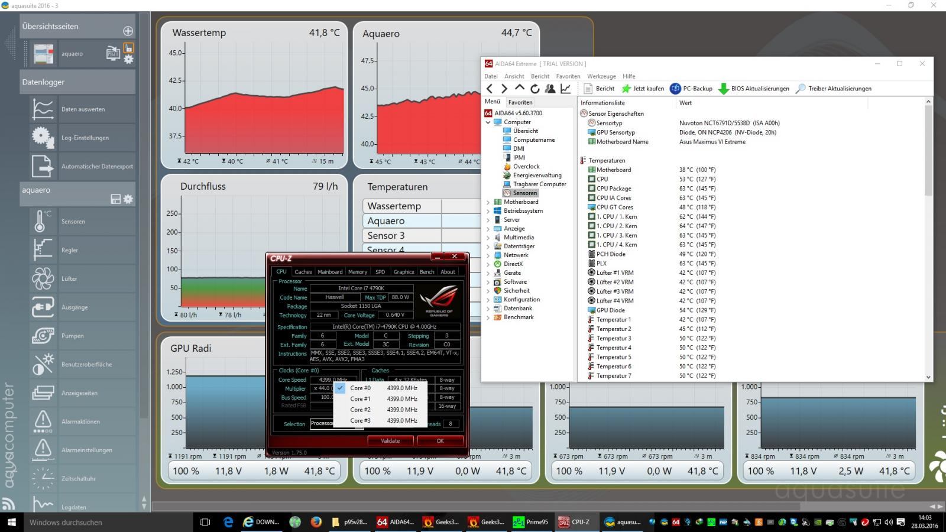Open Treiber Aktualisierungen in AIDA64
946x532 pixels.
tap(834, 89)
